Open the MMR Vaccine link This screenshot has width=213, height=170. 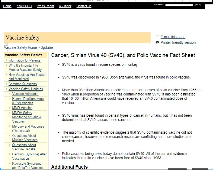tap(22, 108)
